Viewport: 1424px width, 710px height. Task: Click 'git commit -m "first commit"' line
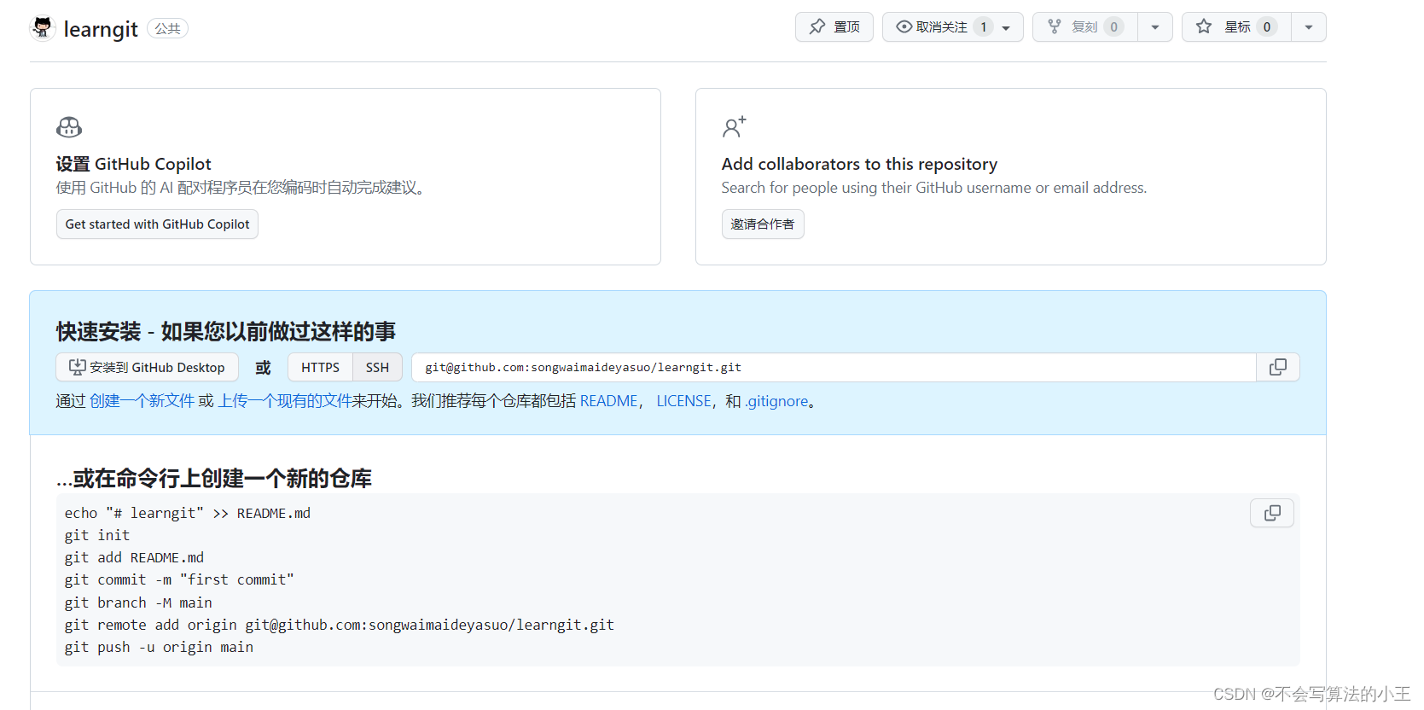tap(179, 579)
